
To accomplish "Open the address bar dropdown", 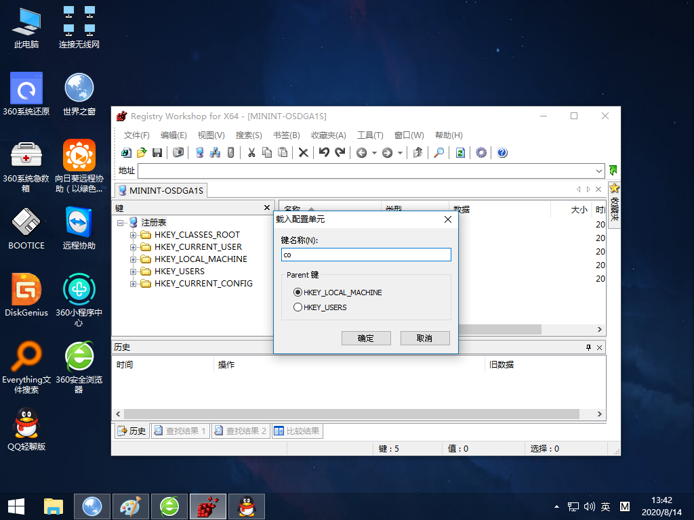I will click(598, 171).
